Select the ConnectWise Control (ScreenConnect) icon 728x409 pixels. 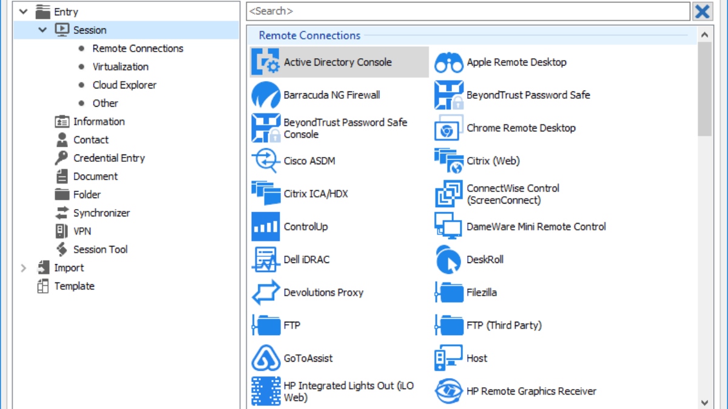click(449, 194)
